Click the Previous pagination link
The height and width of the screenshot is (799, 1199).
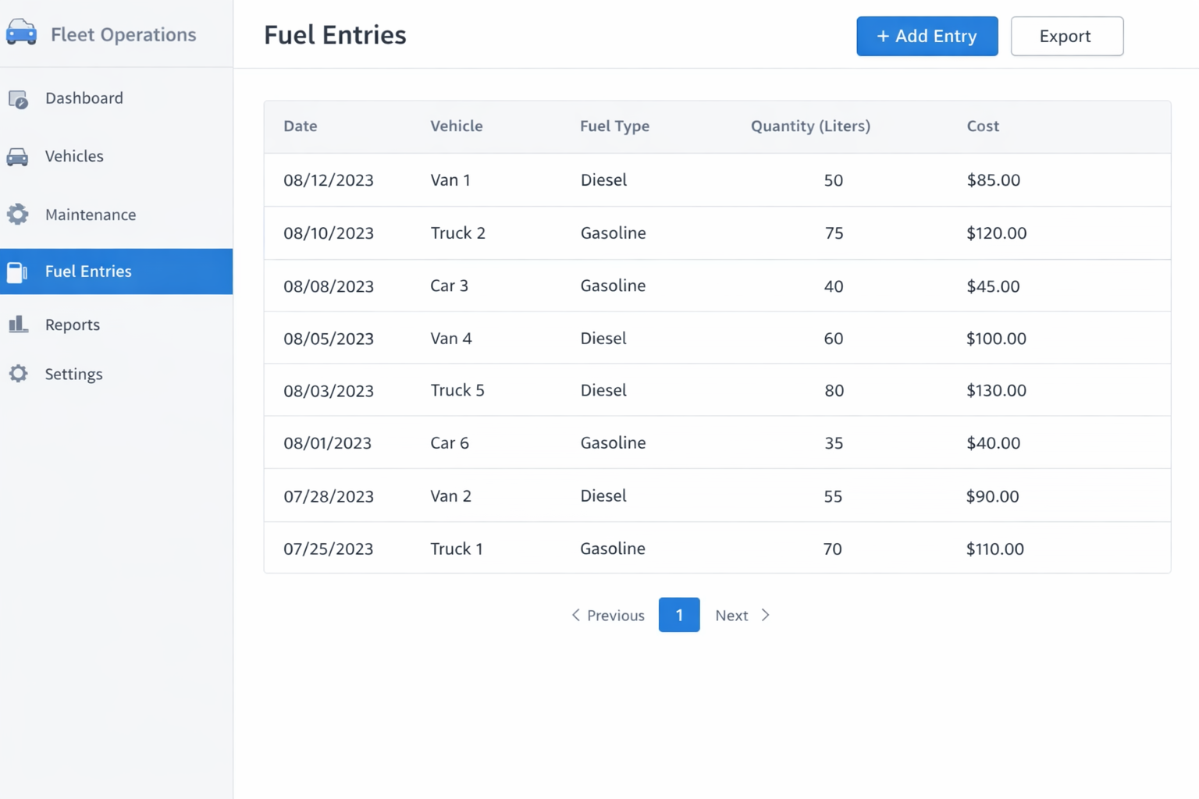[x=615, y=615]
